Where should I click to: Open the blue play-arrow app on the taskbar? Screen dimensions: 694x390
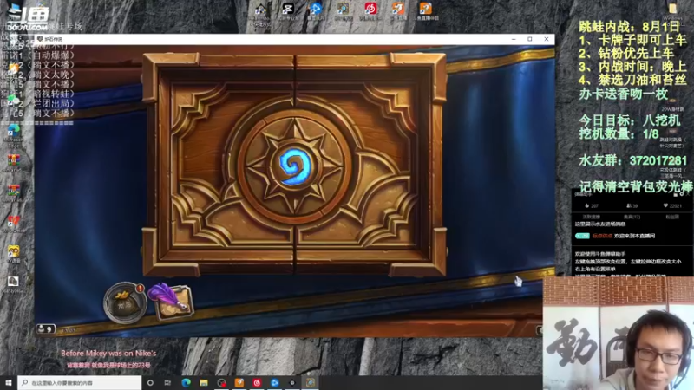(274, 382)
